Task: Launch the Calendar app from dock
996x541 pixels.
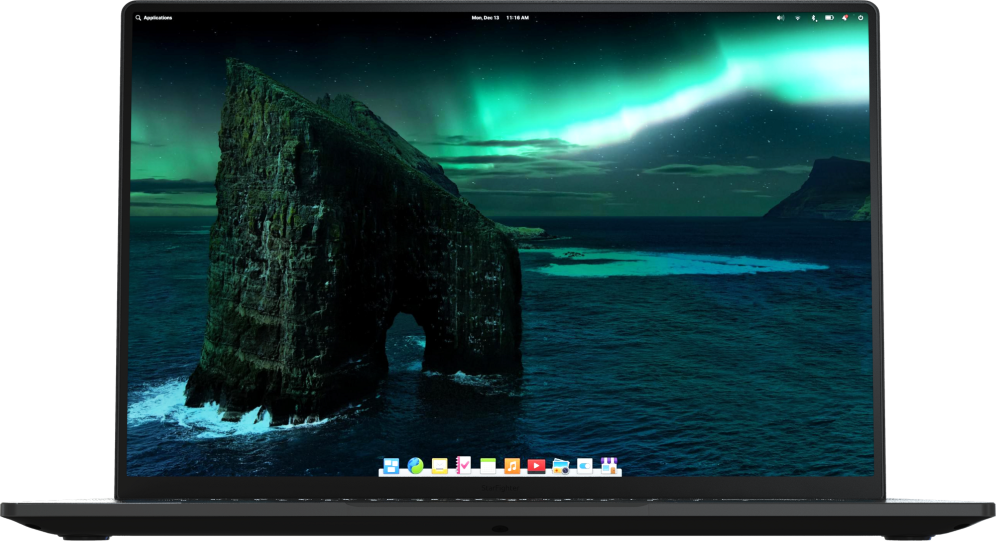Action: tap(488, 466)
